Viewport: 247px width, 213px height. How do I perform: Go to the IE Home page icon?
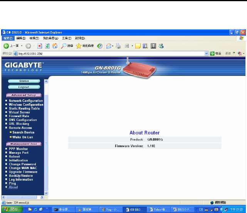click(x=55, y=46)
